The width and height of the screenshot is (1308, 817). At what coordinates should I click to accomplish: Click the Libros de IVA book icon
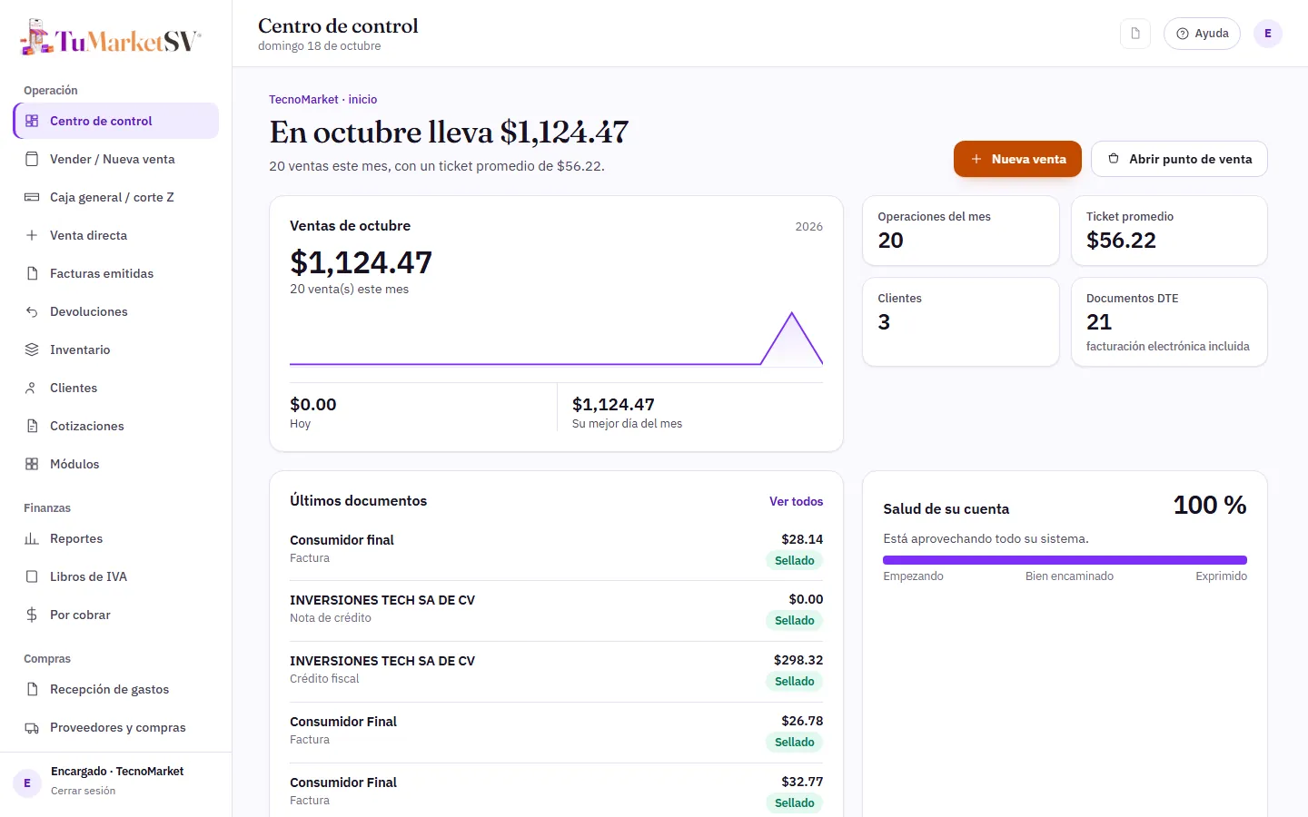(x=32, y=576)
